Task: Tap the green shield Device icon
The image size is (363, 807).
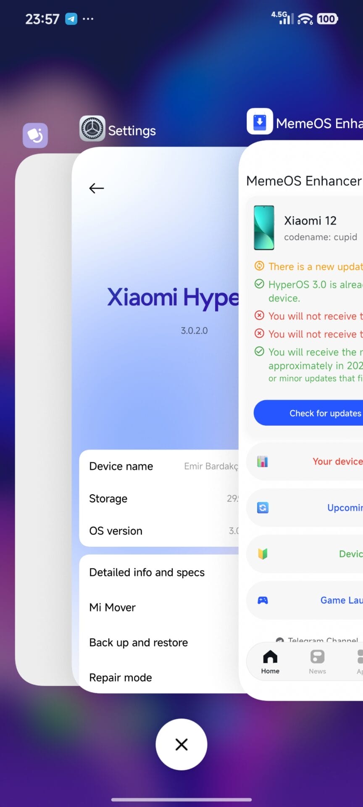Action: pos(263,554)
